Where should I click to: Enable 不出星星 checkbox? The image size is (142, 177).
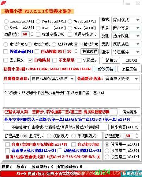click(54, 60)
